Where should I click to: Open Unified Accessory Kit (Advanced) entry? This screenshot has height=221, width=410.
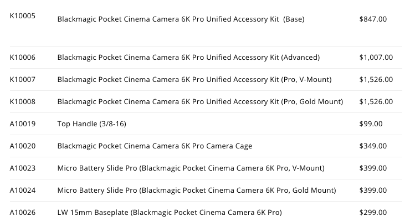[x=188, y=57]
